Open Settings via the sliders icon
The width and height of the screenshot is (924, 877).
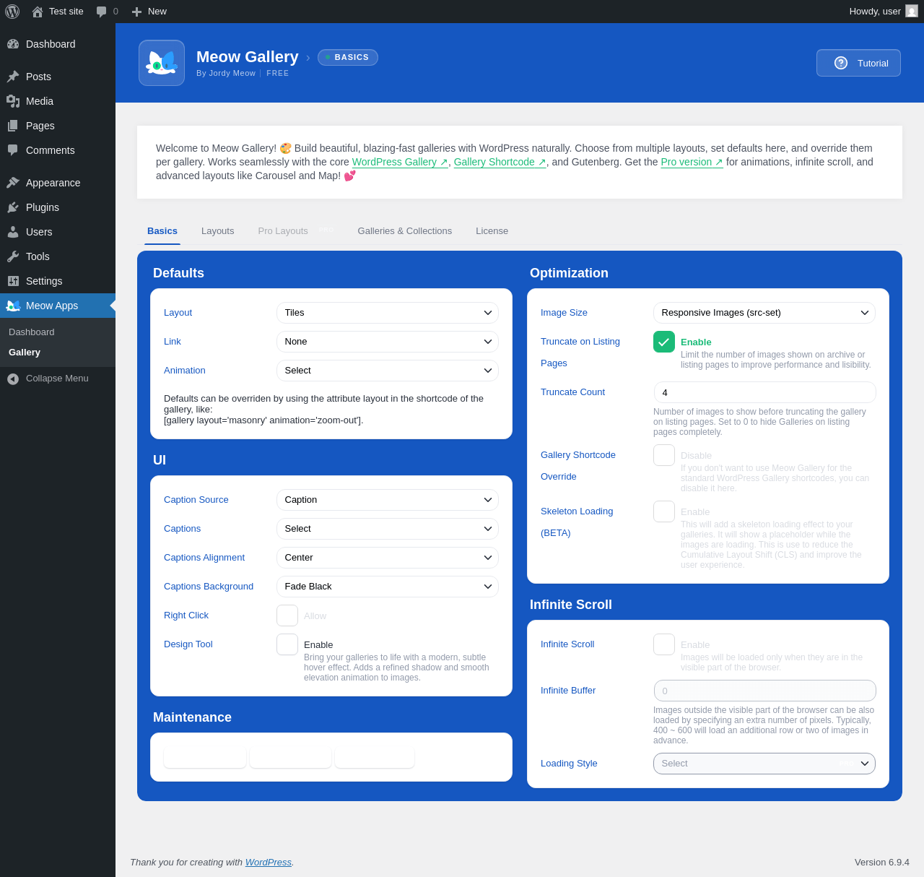pyautogui.click(x=13, y=281)
